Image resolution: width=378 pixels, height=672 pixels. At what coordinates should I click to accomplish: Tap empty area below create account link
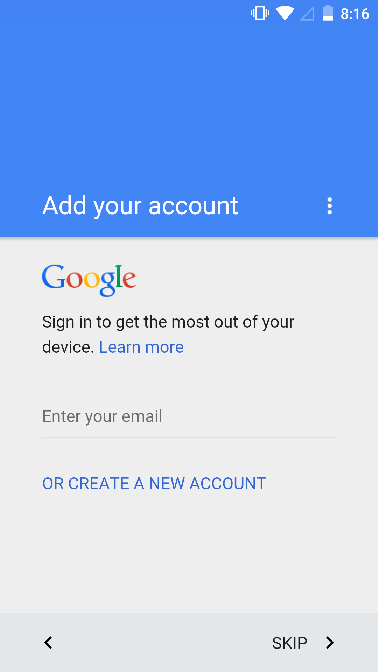(x=189, y=553)
